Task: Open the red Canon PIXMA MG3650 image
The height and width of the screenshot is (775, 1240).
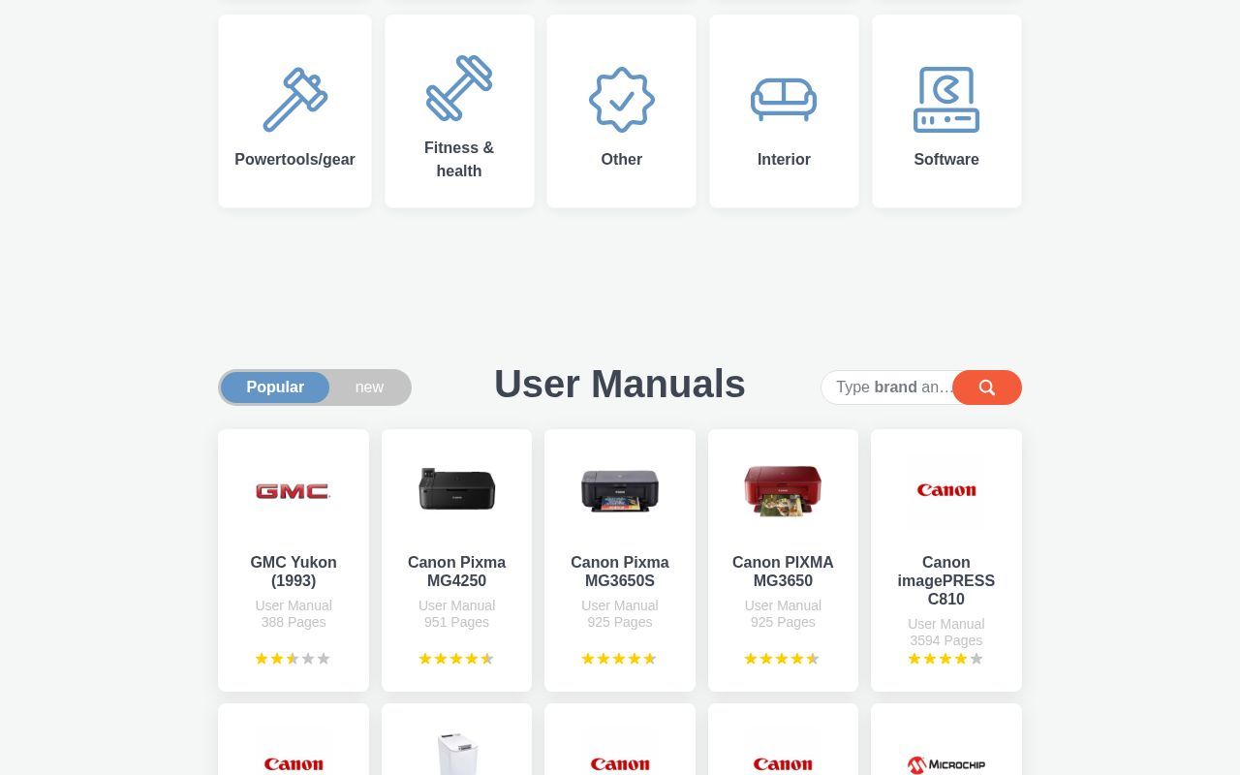Action: tap(783, 490)
